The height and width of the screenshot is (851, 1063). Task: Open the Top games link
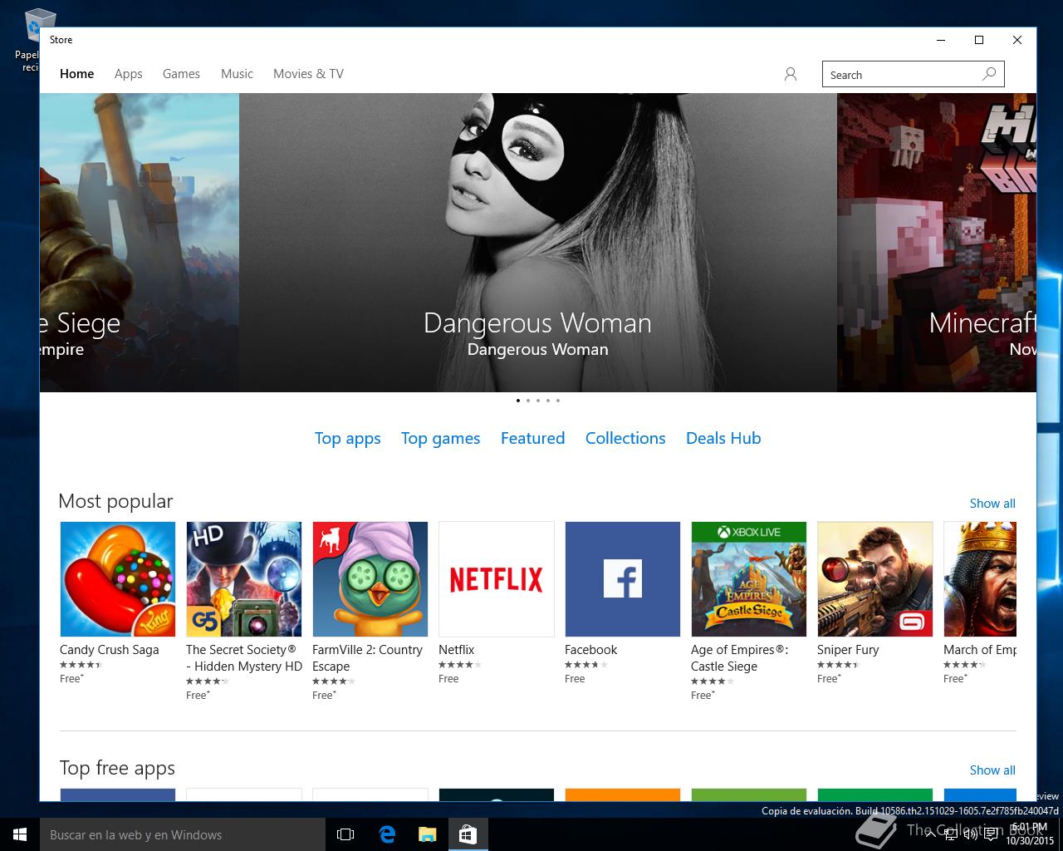pyautogui.click(x=441, y=439)
